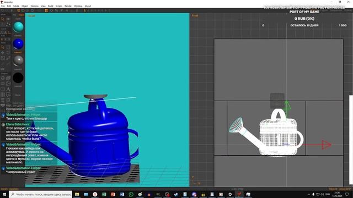The image size is (353, 198).
Task: Click the red X-axis gizmo arrow
Action: coord(326,145)
